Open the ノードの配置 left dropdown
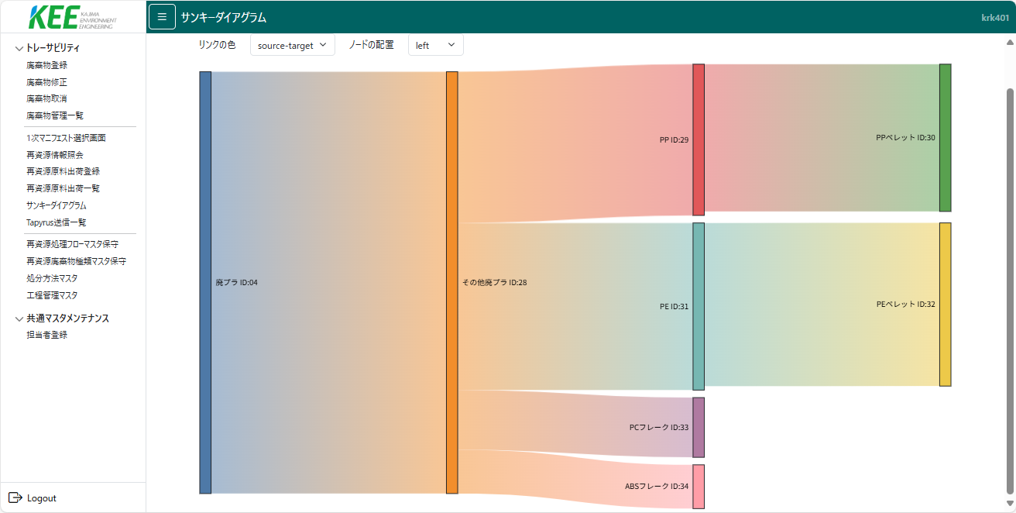 click(435, 45)
